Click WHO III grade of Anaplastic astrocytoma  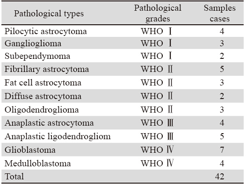pyautogui.click(x=157, y=123)
